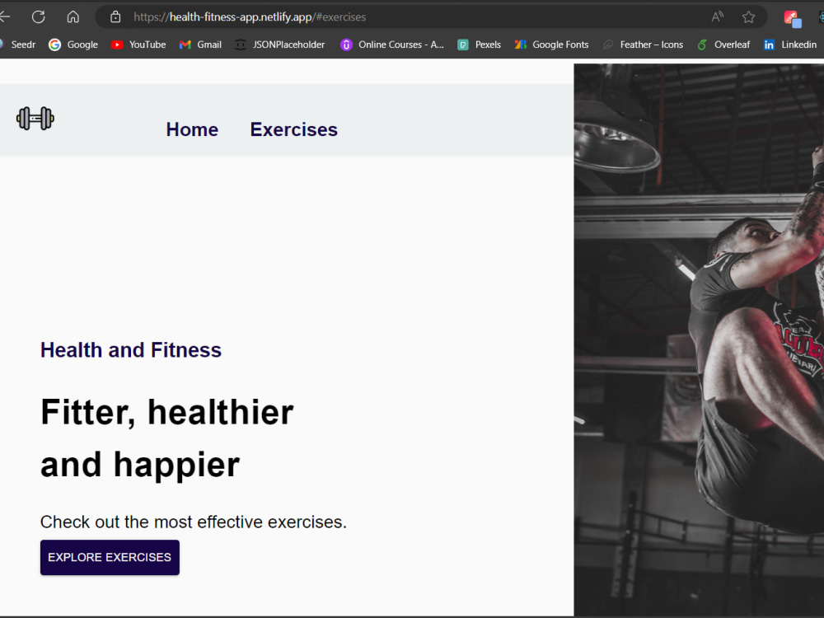The width and height of the screenshot is (824, 618).
Task: Open the Google Fonts bookmark
Action: [x=551, y=44]
